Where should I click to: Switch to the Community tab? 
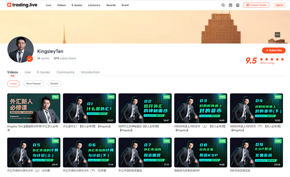pyautogui.click(x=65, y=72)
